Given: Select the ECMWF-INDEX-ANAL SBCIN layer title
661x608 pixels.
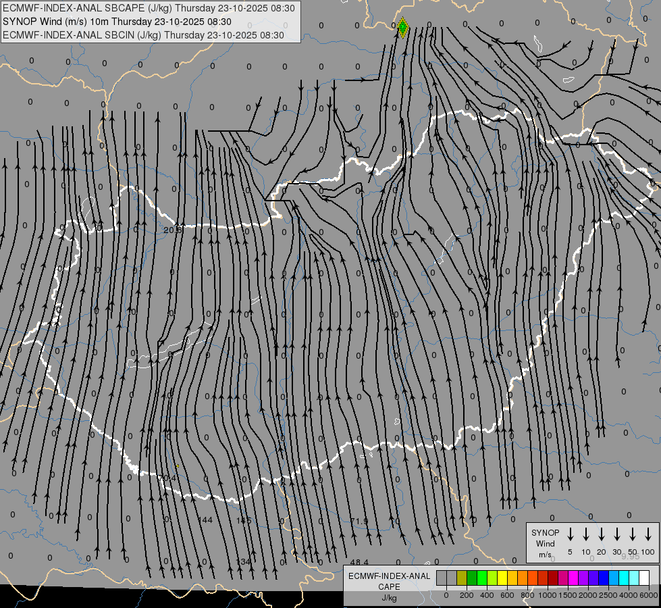Looking at the screenshot, I should pos(143,34).
